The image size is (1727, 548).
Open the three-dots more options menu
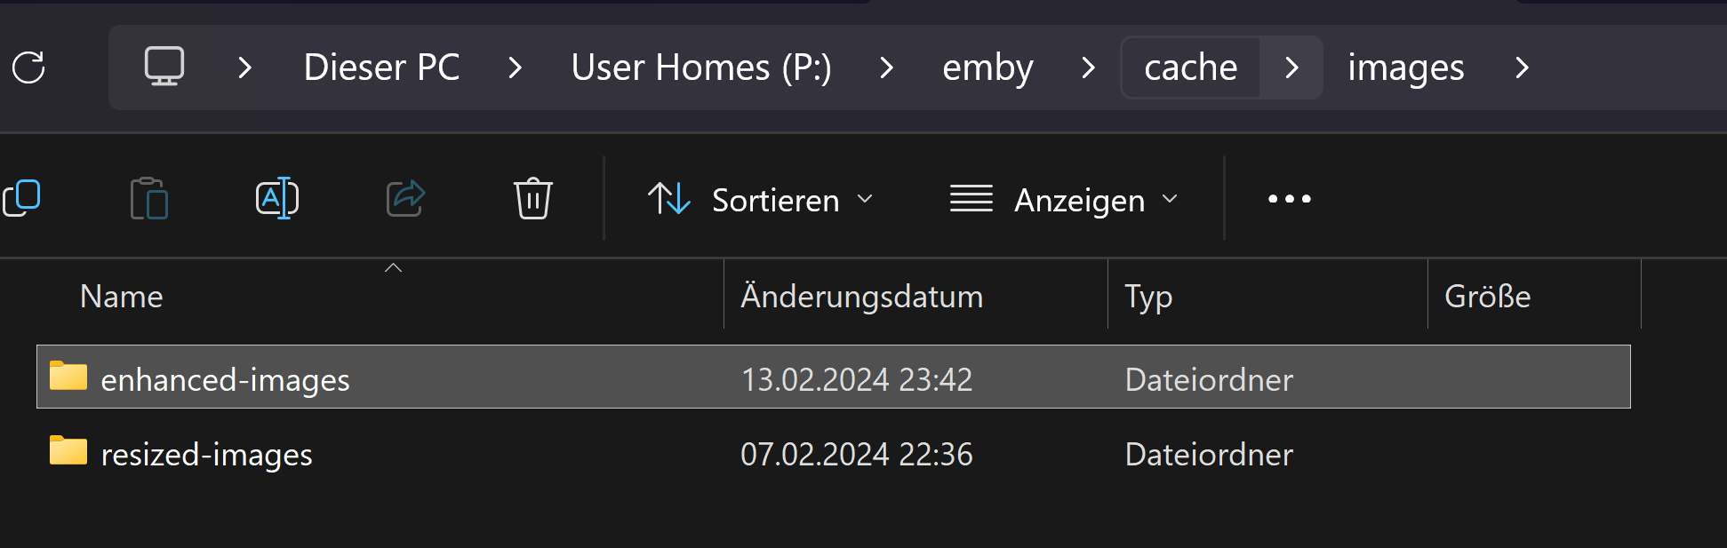pyautogui.click(x=1289, y=199)
